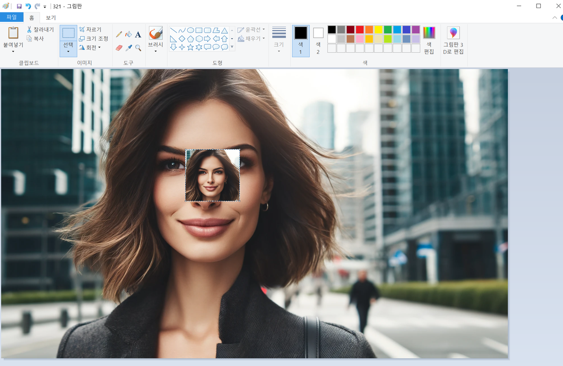Pick the pink color swatch
Image resolution: width=563 pixels, height=366 pixels.
[360, 39]
